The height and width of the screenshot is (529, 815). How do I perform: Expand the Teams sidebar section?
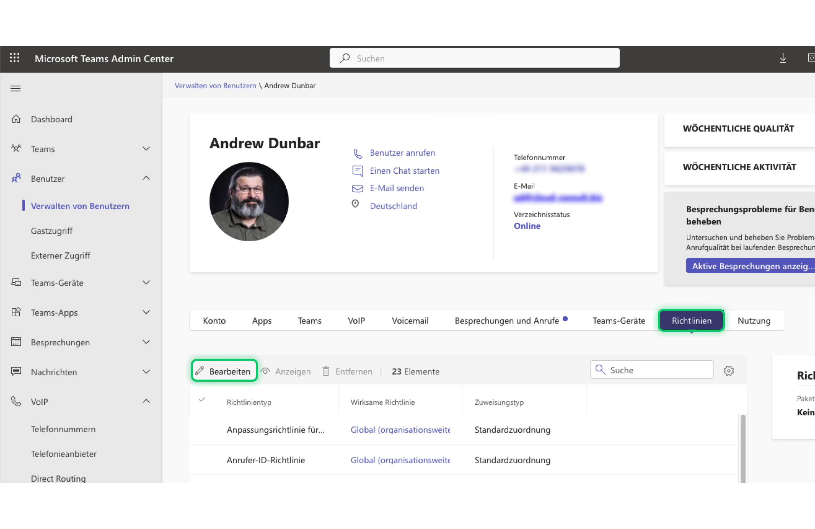(146, 148)
